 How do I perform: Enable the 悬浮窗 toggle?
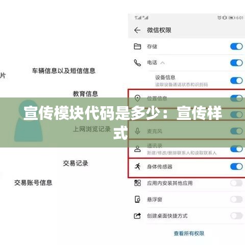tap(236, 199)
